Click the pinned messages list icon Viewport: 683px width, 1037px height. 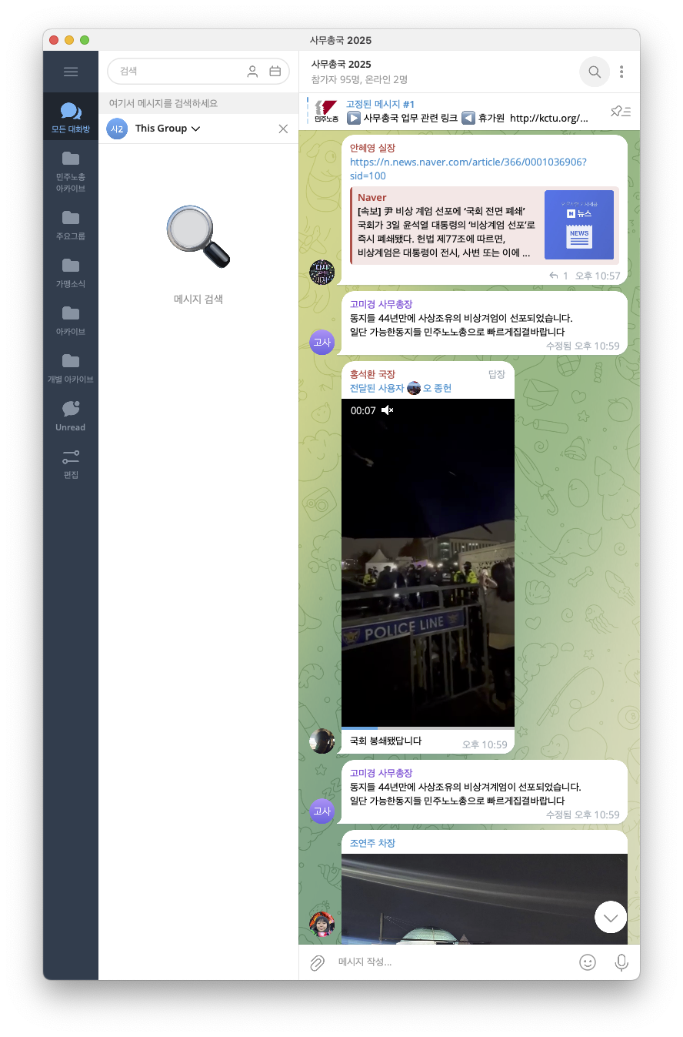point(620,112)
